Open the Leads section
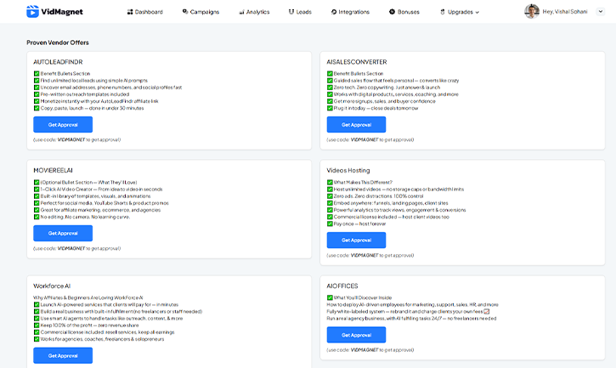The width and height of the screenshot is (616, 368). (300, 12)
